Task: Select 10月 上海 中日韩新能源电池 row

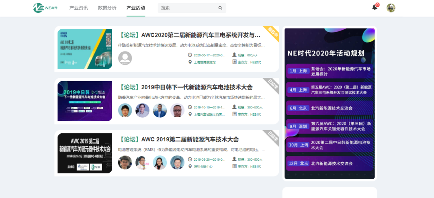Action: click(330, 145)
